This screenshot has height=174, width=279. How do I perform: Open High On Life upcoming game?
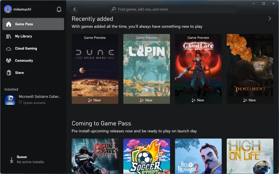[250, 156]
